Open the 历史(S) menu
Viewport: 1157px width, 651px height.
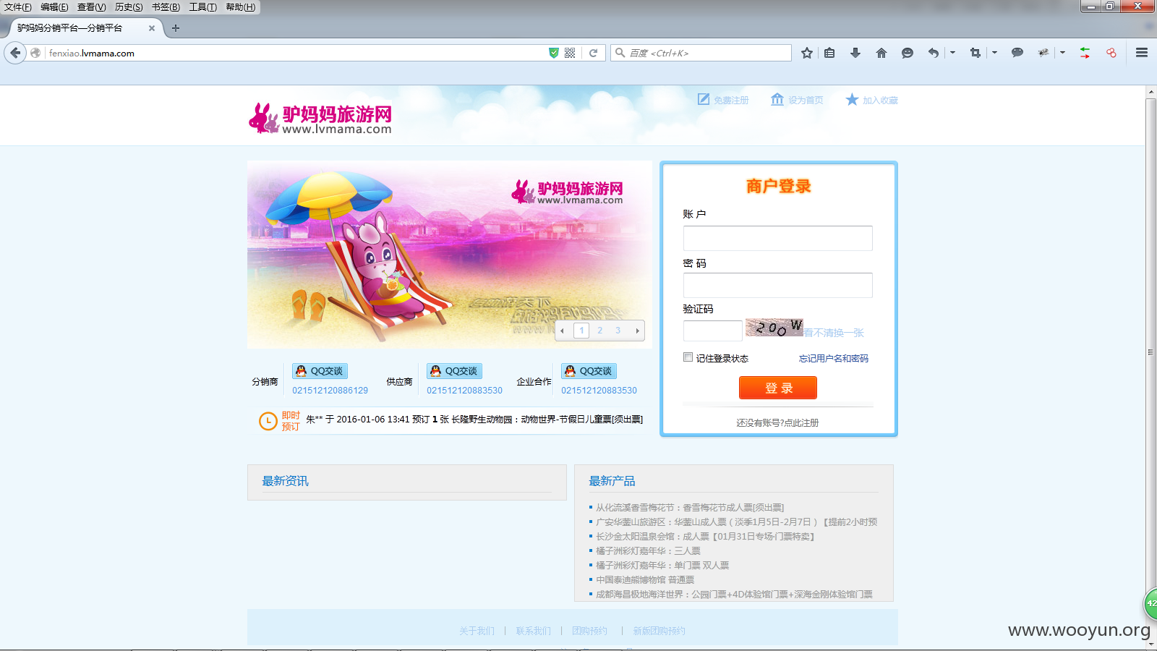tap(129, 7)
